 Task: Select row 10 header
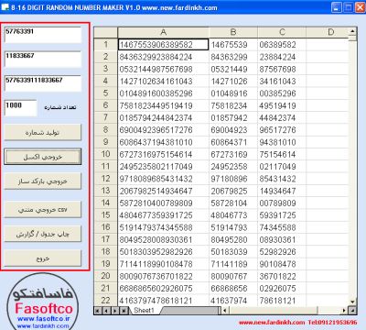tap(105, 154)
